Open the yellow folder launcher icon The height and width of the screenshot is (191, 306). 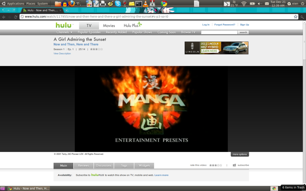pos(132,4)
